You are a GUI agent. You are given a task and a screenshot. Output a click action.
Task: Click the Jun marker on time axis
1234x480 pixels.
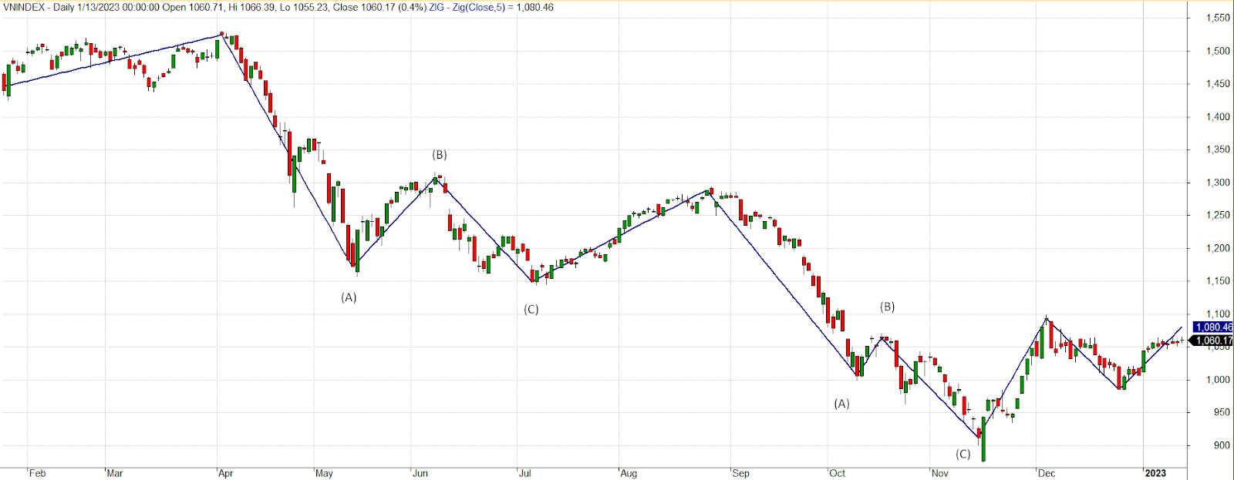click(x=420, y=473)
